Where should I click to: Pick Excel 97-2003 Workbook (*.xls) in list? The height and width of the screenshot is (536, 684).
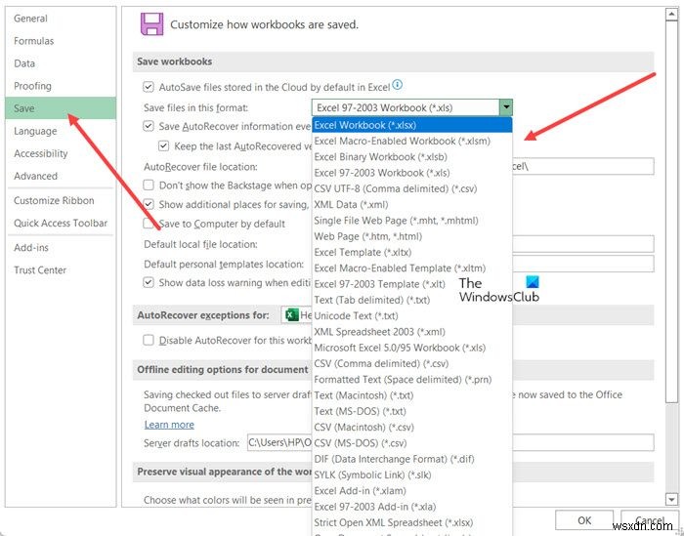[412, 173]
